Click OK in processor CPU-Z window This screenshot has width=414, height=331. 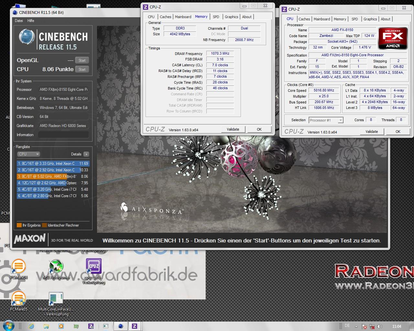(398, 132)
